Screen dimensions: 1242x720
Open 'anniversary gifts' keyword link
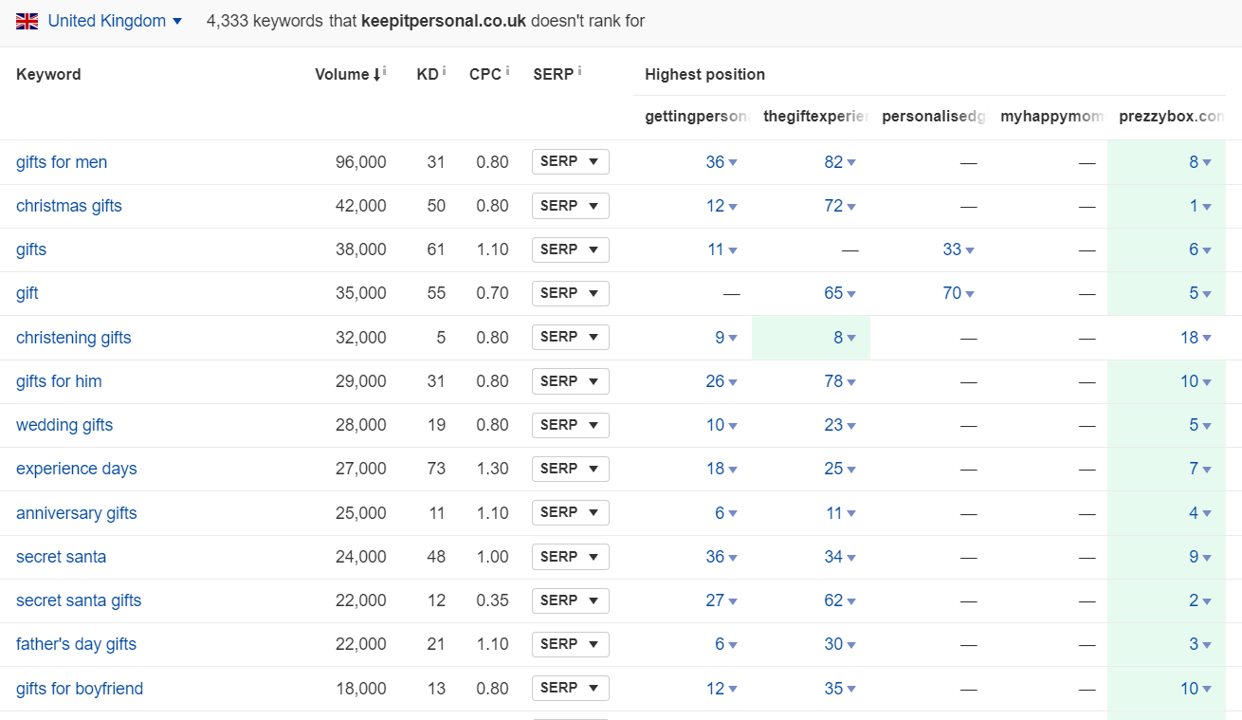point(77,513)
